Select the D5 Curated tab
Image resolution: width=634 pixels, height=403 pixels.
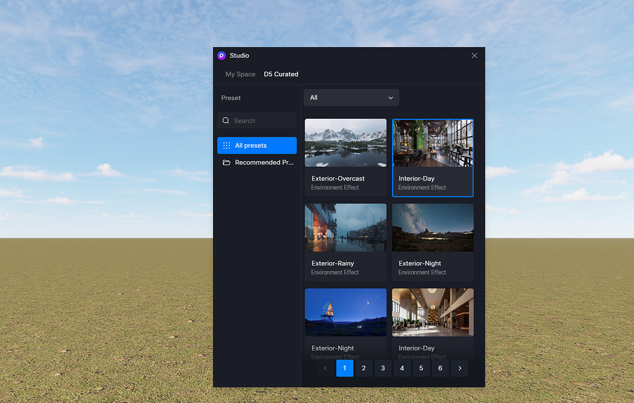tap(281, 74)
